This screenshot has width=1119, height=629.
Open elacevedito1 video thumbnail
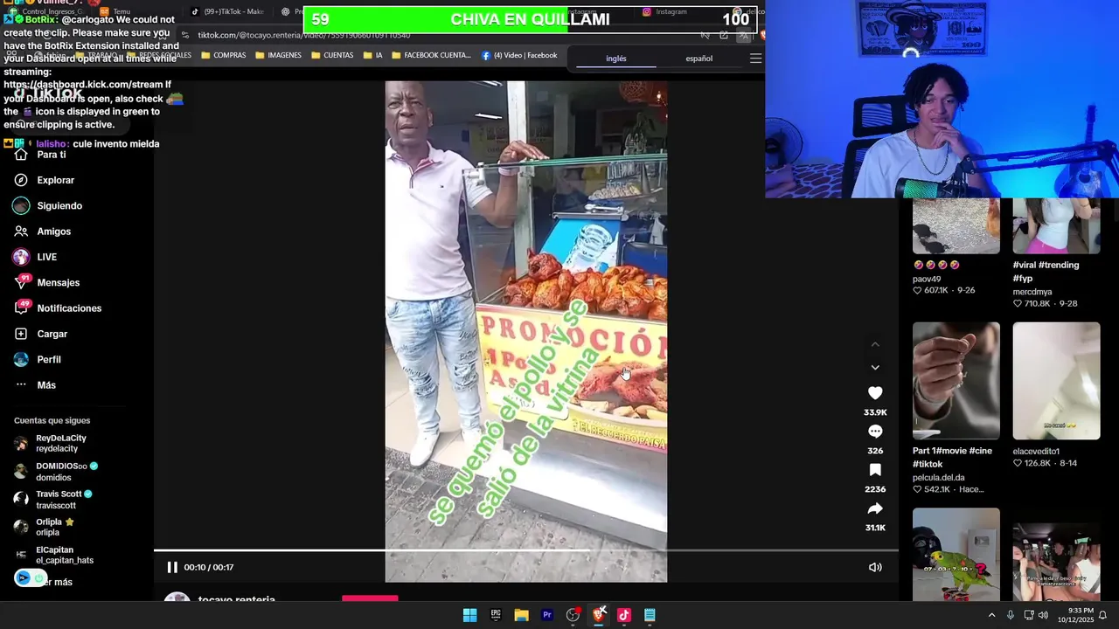tap(1056, 380)
